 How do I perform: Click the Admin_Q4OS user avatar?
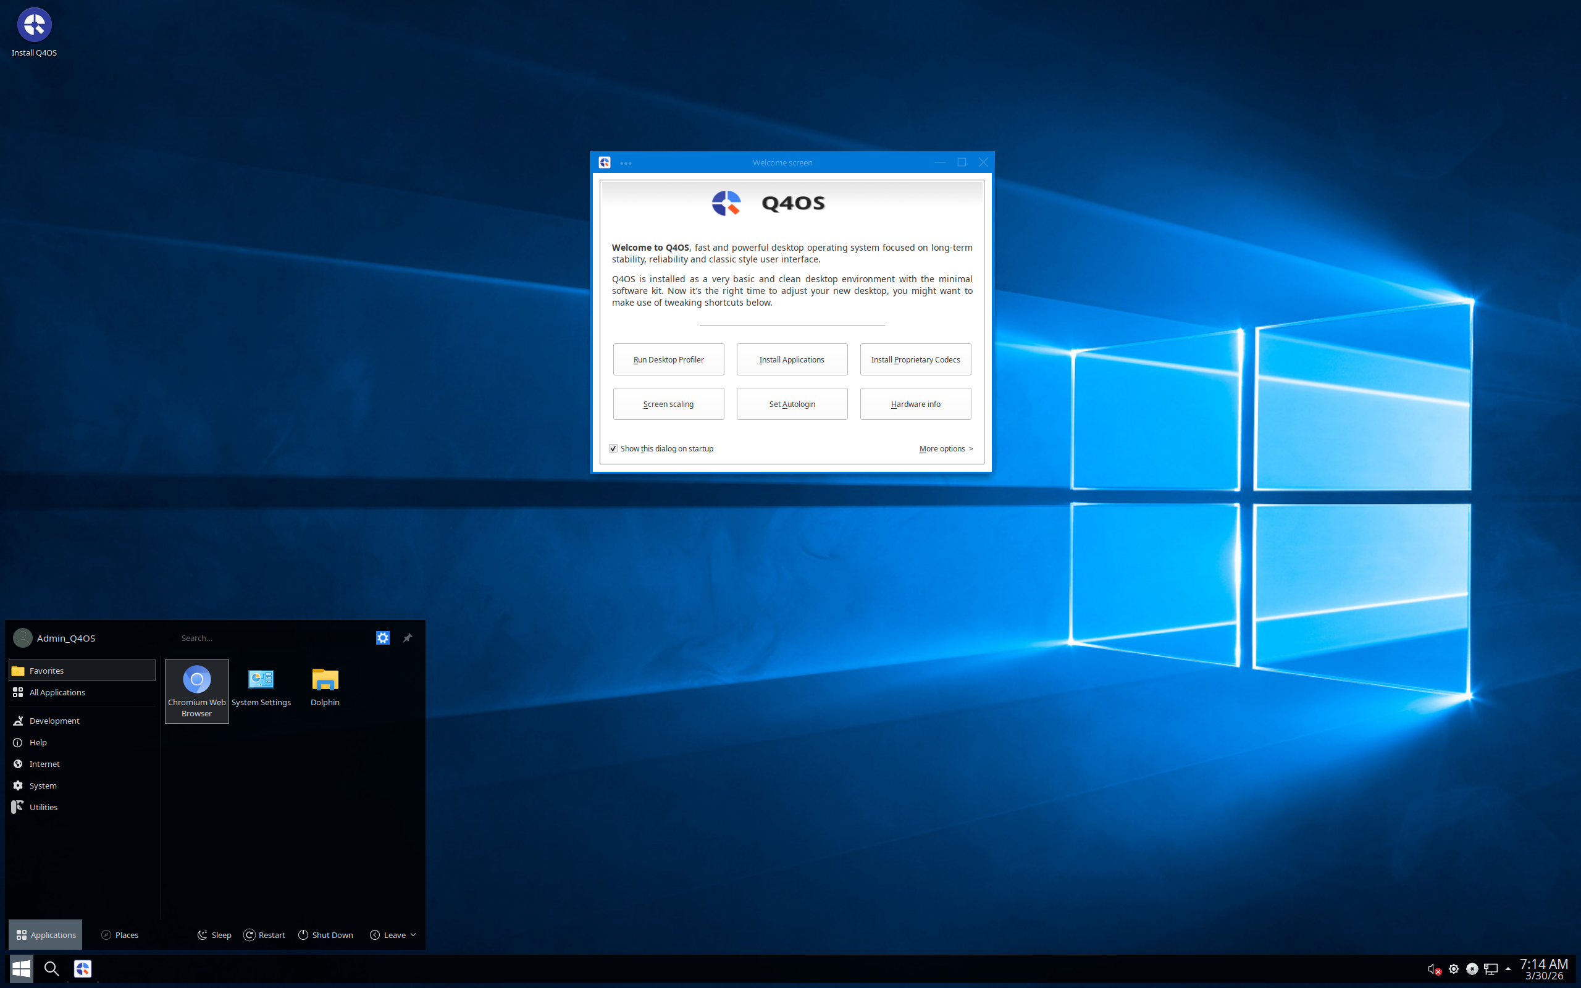tap(23, 638)
